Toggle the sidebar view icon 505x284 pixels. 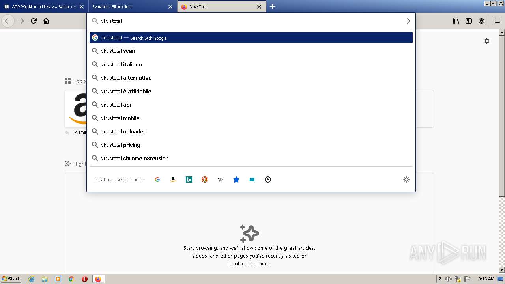pyautogui.click(x=469, y=21)
